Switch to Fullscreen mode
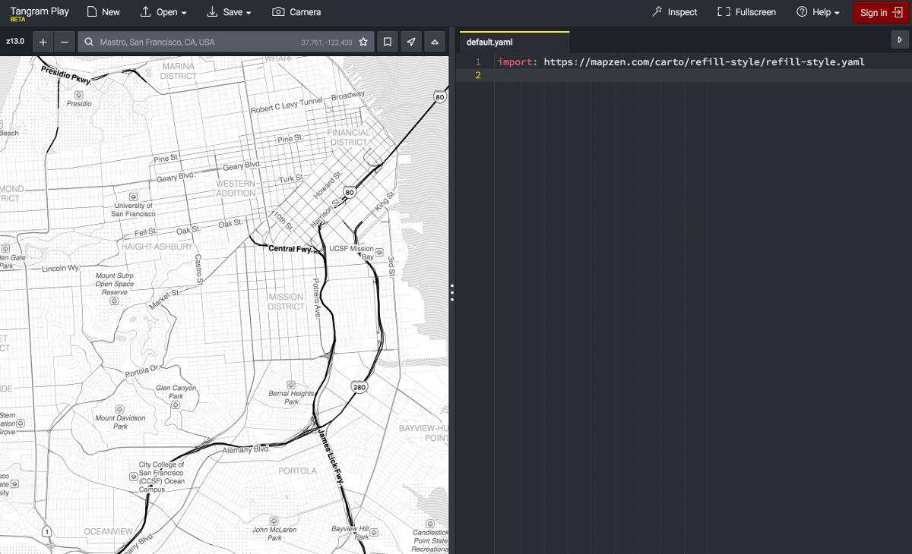 746,12
